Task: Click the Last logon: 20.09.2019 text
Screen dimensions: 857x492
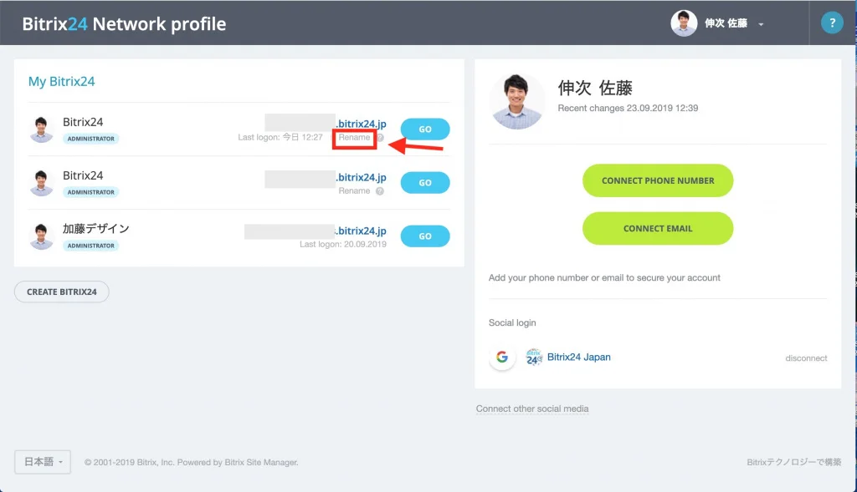Action: 342,245
